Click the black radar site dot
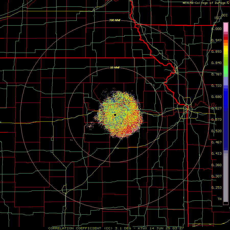Screen dimensions: 230x230 tap(115, 115)
